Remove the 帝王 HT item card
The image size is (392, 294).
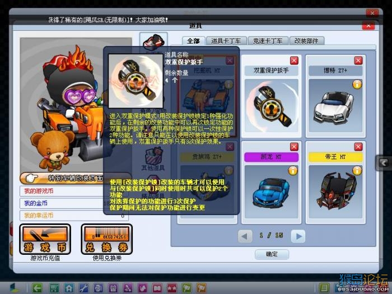pos(358,147)
